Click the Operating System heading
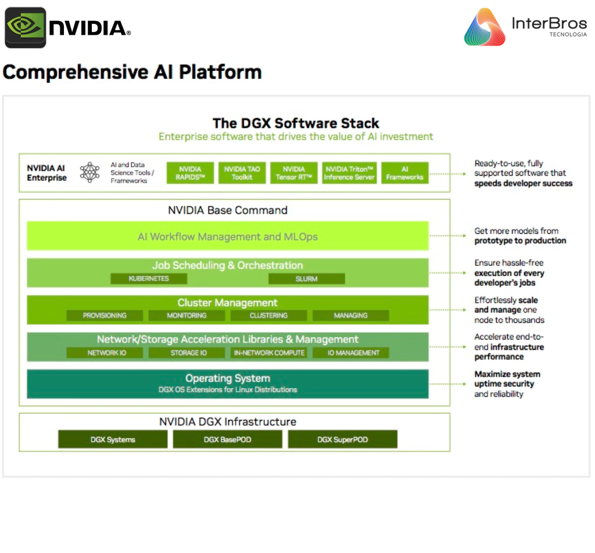The image size is (595, 553). click(228, 378)
